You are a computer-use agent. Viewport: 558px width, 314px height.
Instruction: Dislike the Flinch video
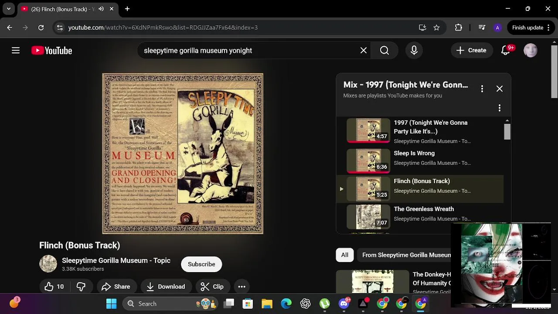tap(81, 287)
